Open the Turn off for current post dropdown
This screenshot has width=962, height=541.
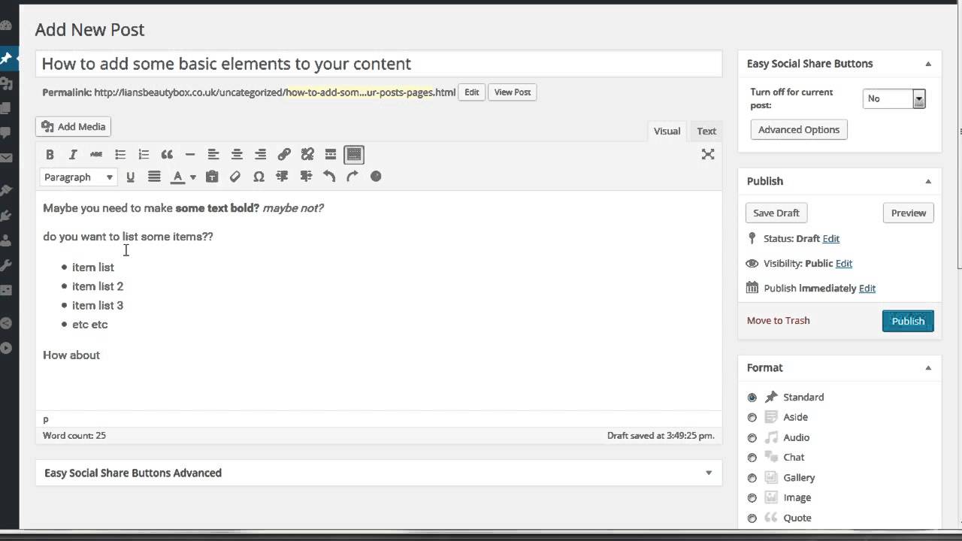[x=894, y=98]
